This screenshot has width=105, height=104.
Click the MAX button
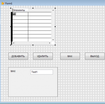point(70,56)
